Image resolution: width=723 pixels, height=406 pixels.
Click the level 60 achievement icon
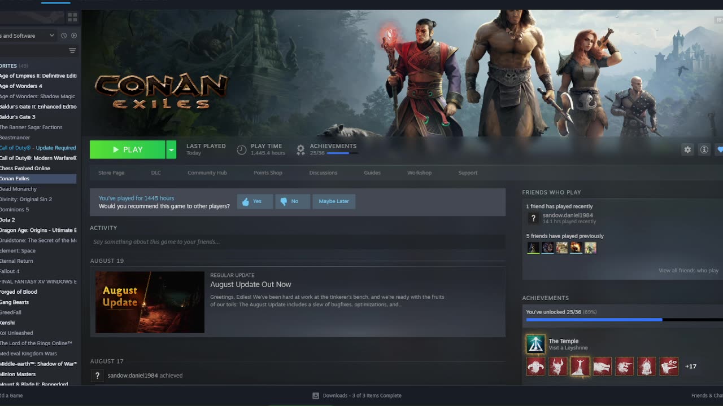[669, 367]
